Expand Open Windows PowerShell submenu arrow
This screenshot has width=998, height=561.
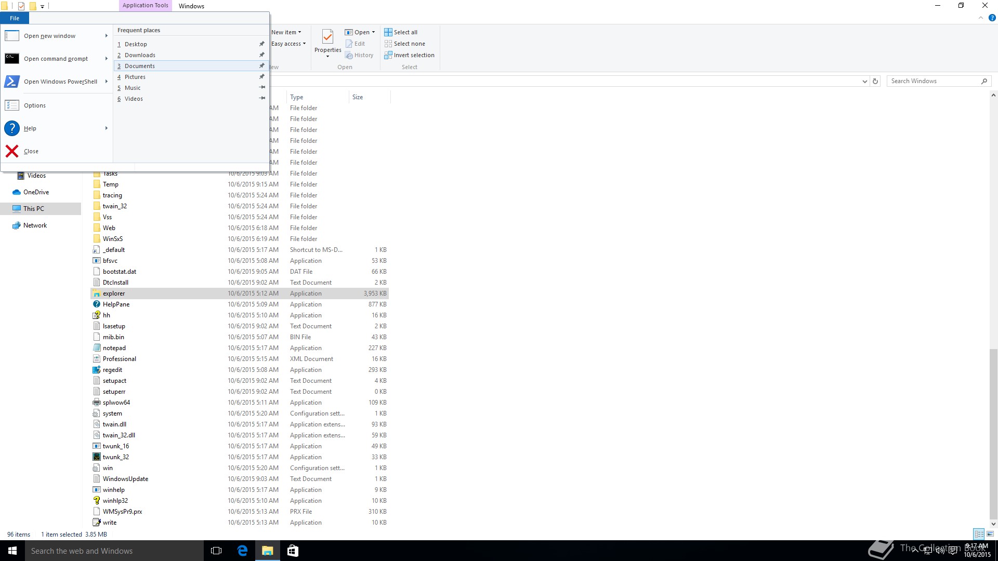click(107, 82)
